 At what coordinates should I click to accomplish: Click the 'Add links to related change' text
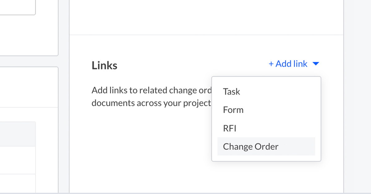[x=151, y=91]
